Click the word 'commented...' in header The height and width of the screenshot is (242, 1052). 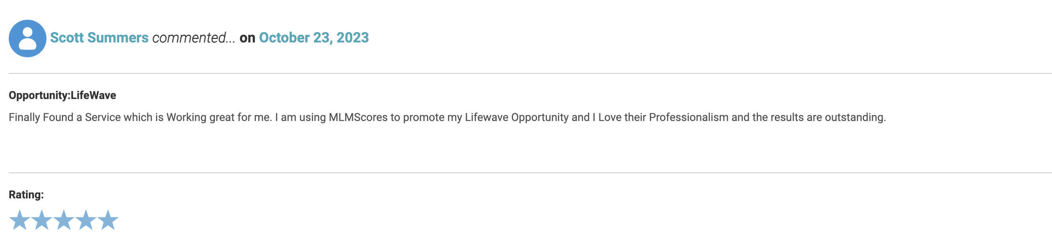[194, 38]
